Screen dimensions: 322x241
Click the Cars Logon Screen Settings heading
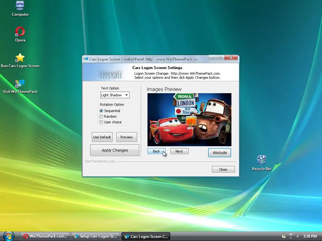(158, 68)
